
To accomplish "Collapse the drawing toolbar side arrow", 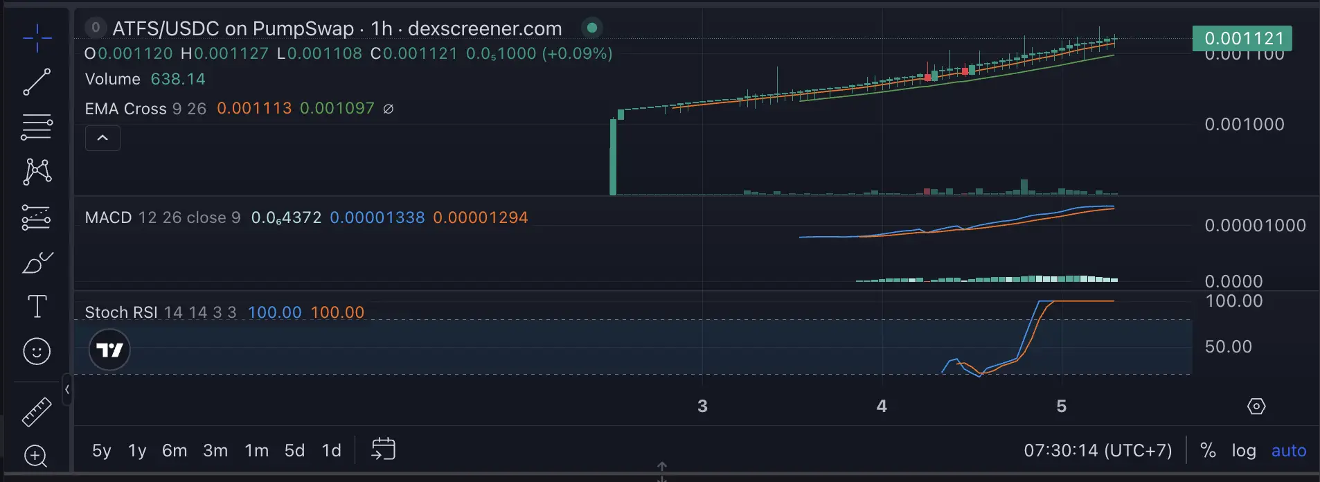I will 67,389.
